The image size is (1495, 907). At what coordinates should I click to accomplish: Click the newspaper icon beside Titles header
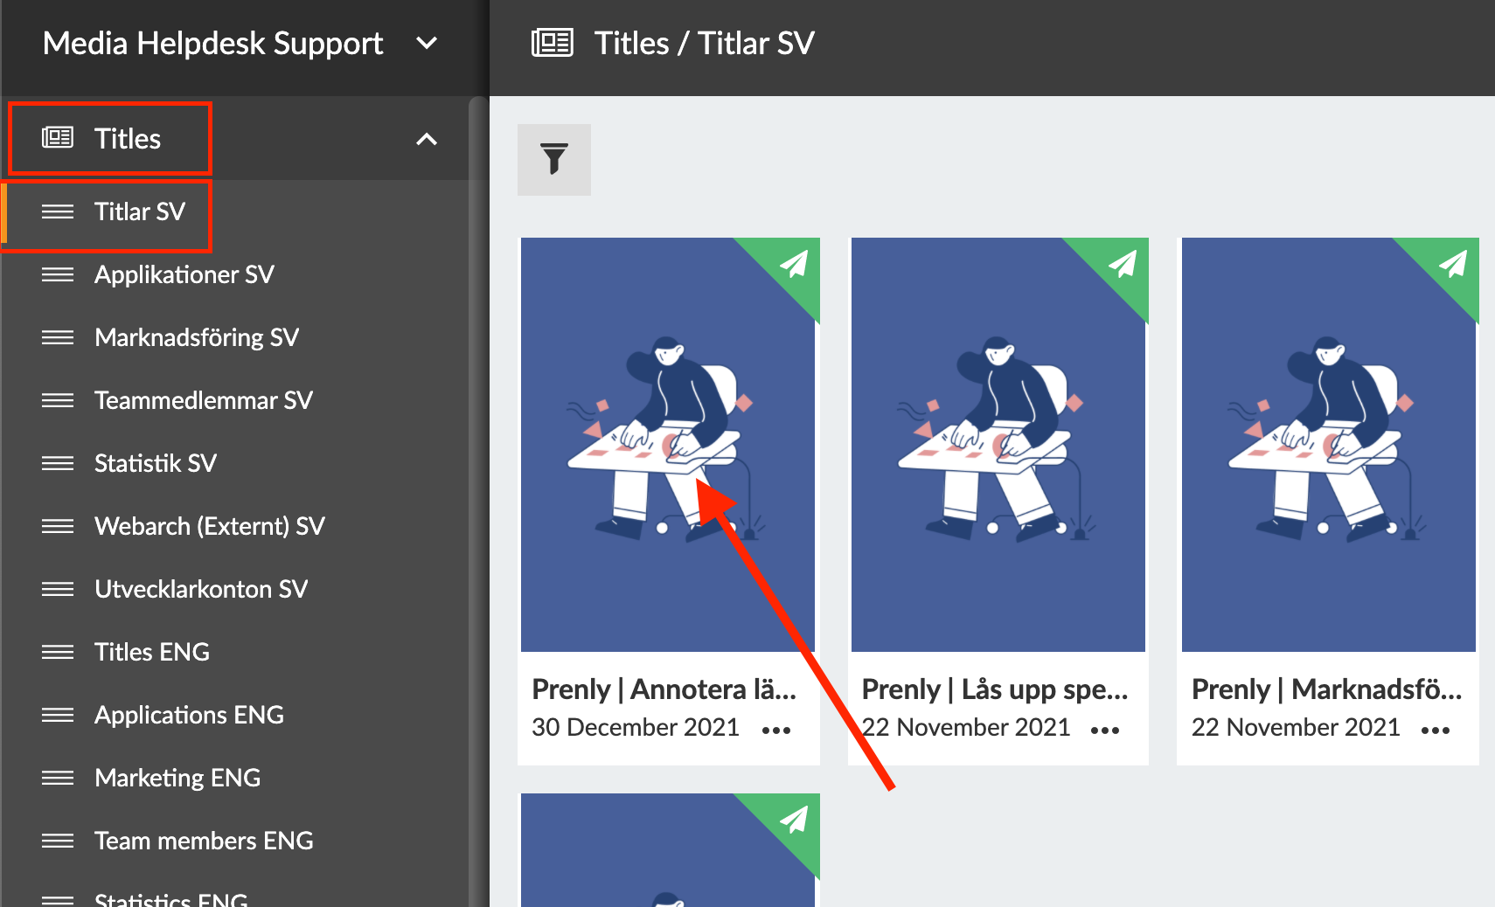point(553,43)
